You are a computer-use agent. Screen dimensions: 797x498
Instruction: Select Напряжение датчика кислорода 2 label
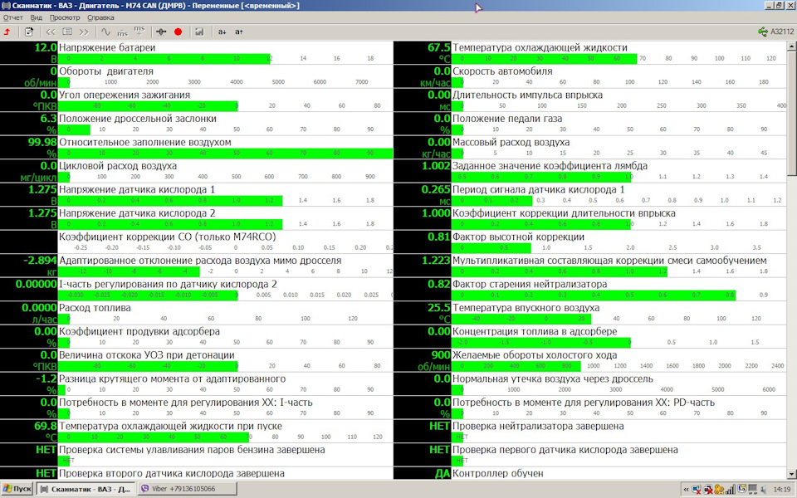point(137,213)
